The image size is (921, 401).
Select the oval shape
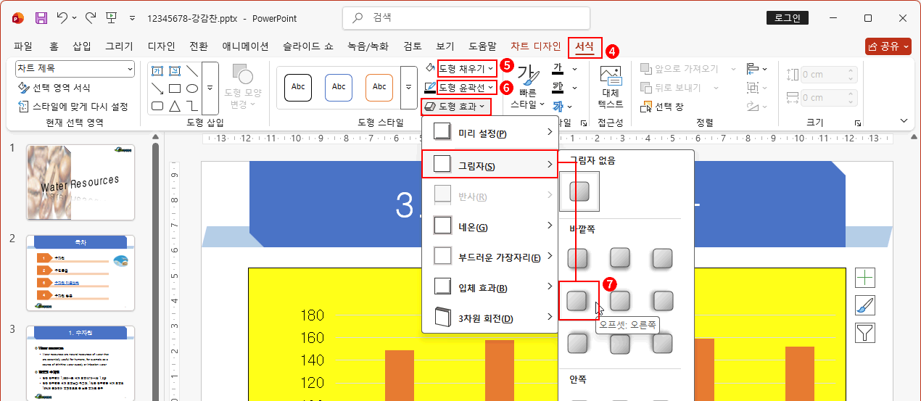192,88
